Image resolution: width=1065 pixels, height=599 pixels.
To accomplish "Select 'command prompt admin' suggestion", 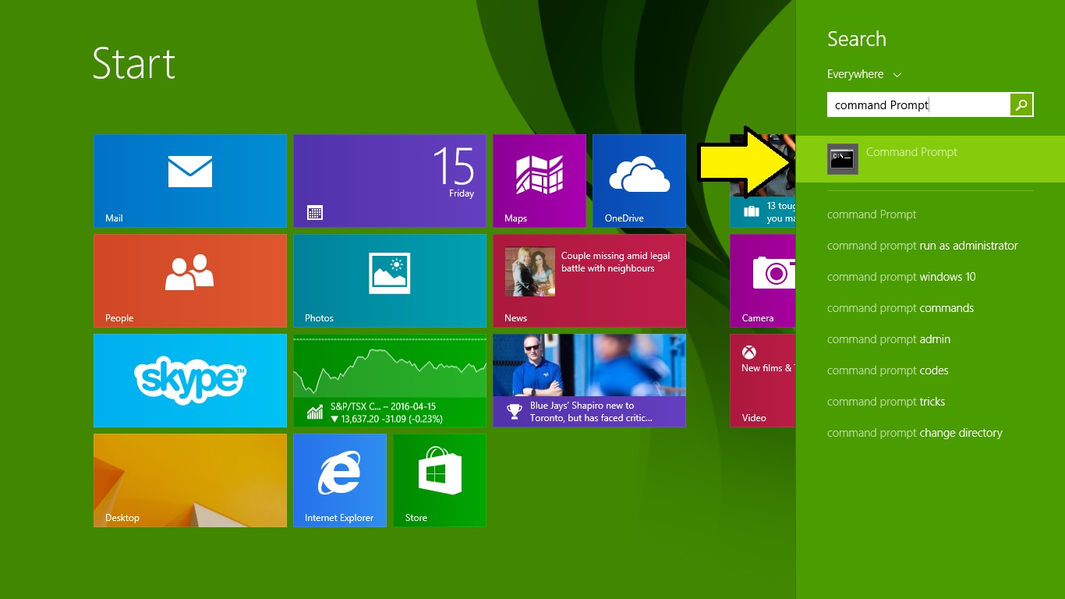I will [x=889, y=339].
